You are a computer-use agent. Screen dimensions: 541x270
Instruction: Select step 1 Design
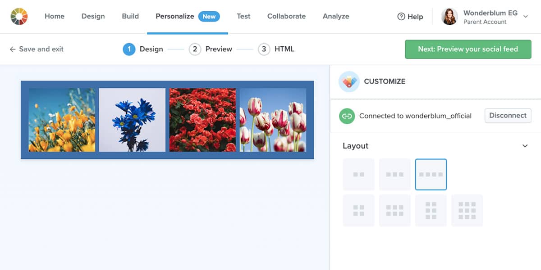click(143, 49)
